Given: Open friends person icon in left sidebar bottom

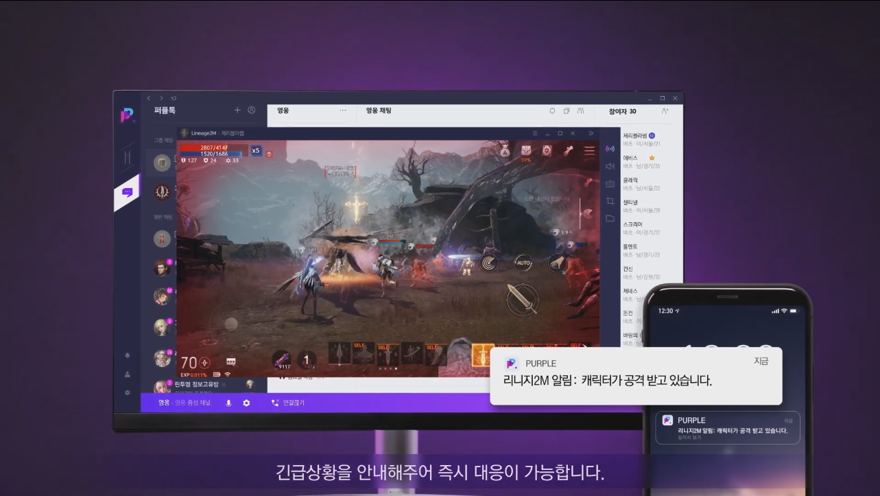Looking at the screenshot, I should [127, 375].
